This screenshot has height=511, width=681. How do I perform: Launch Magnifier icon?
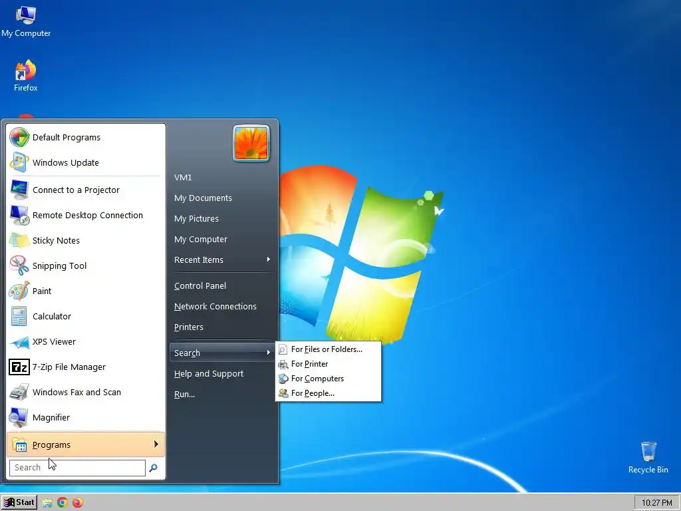pyautogui.click(x=19, y=417)
